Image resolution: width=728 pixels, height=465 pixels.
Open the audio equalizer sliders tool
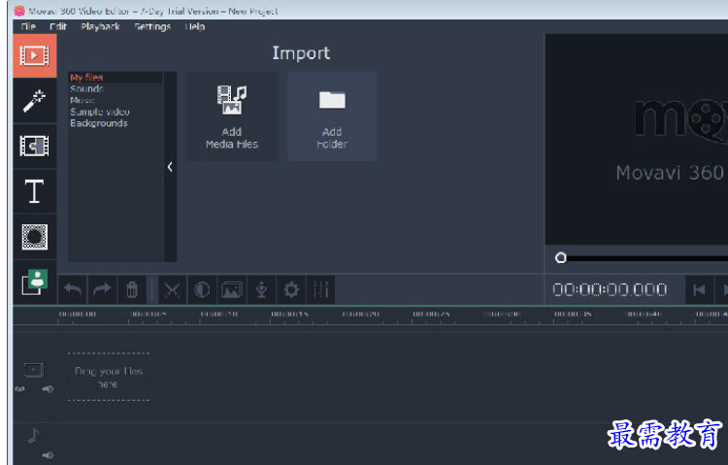(321, 290)
